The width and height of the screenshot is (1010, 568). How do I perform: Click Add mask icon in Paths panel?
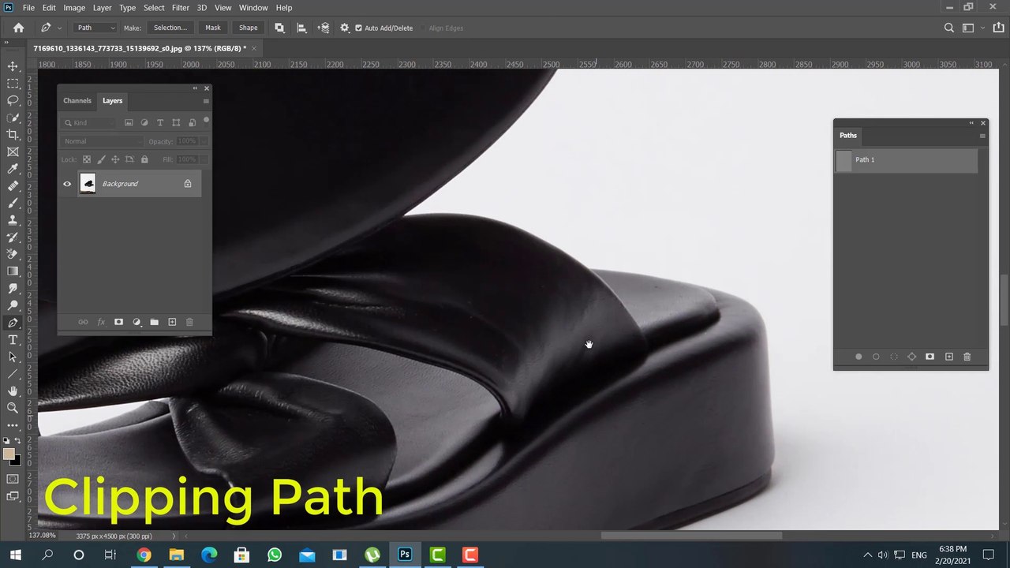930,357
